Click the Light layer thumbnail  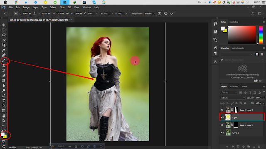pyautogui.click(x=228, y=118)
